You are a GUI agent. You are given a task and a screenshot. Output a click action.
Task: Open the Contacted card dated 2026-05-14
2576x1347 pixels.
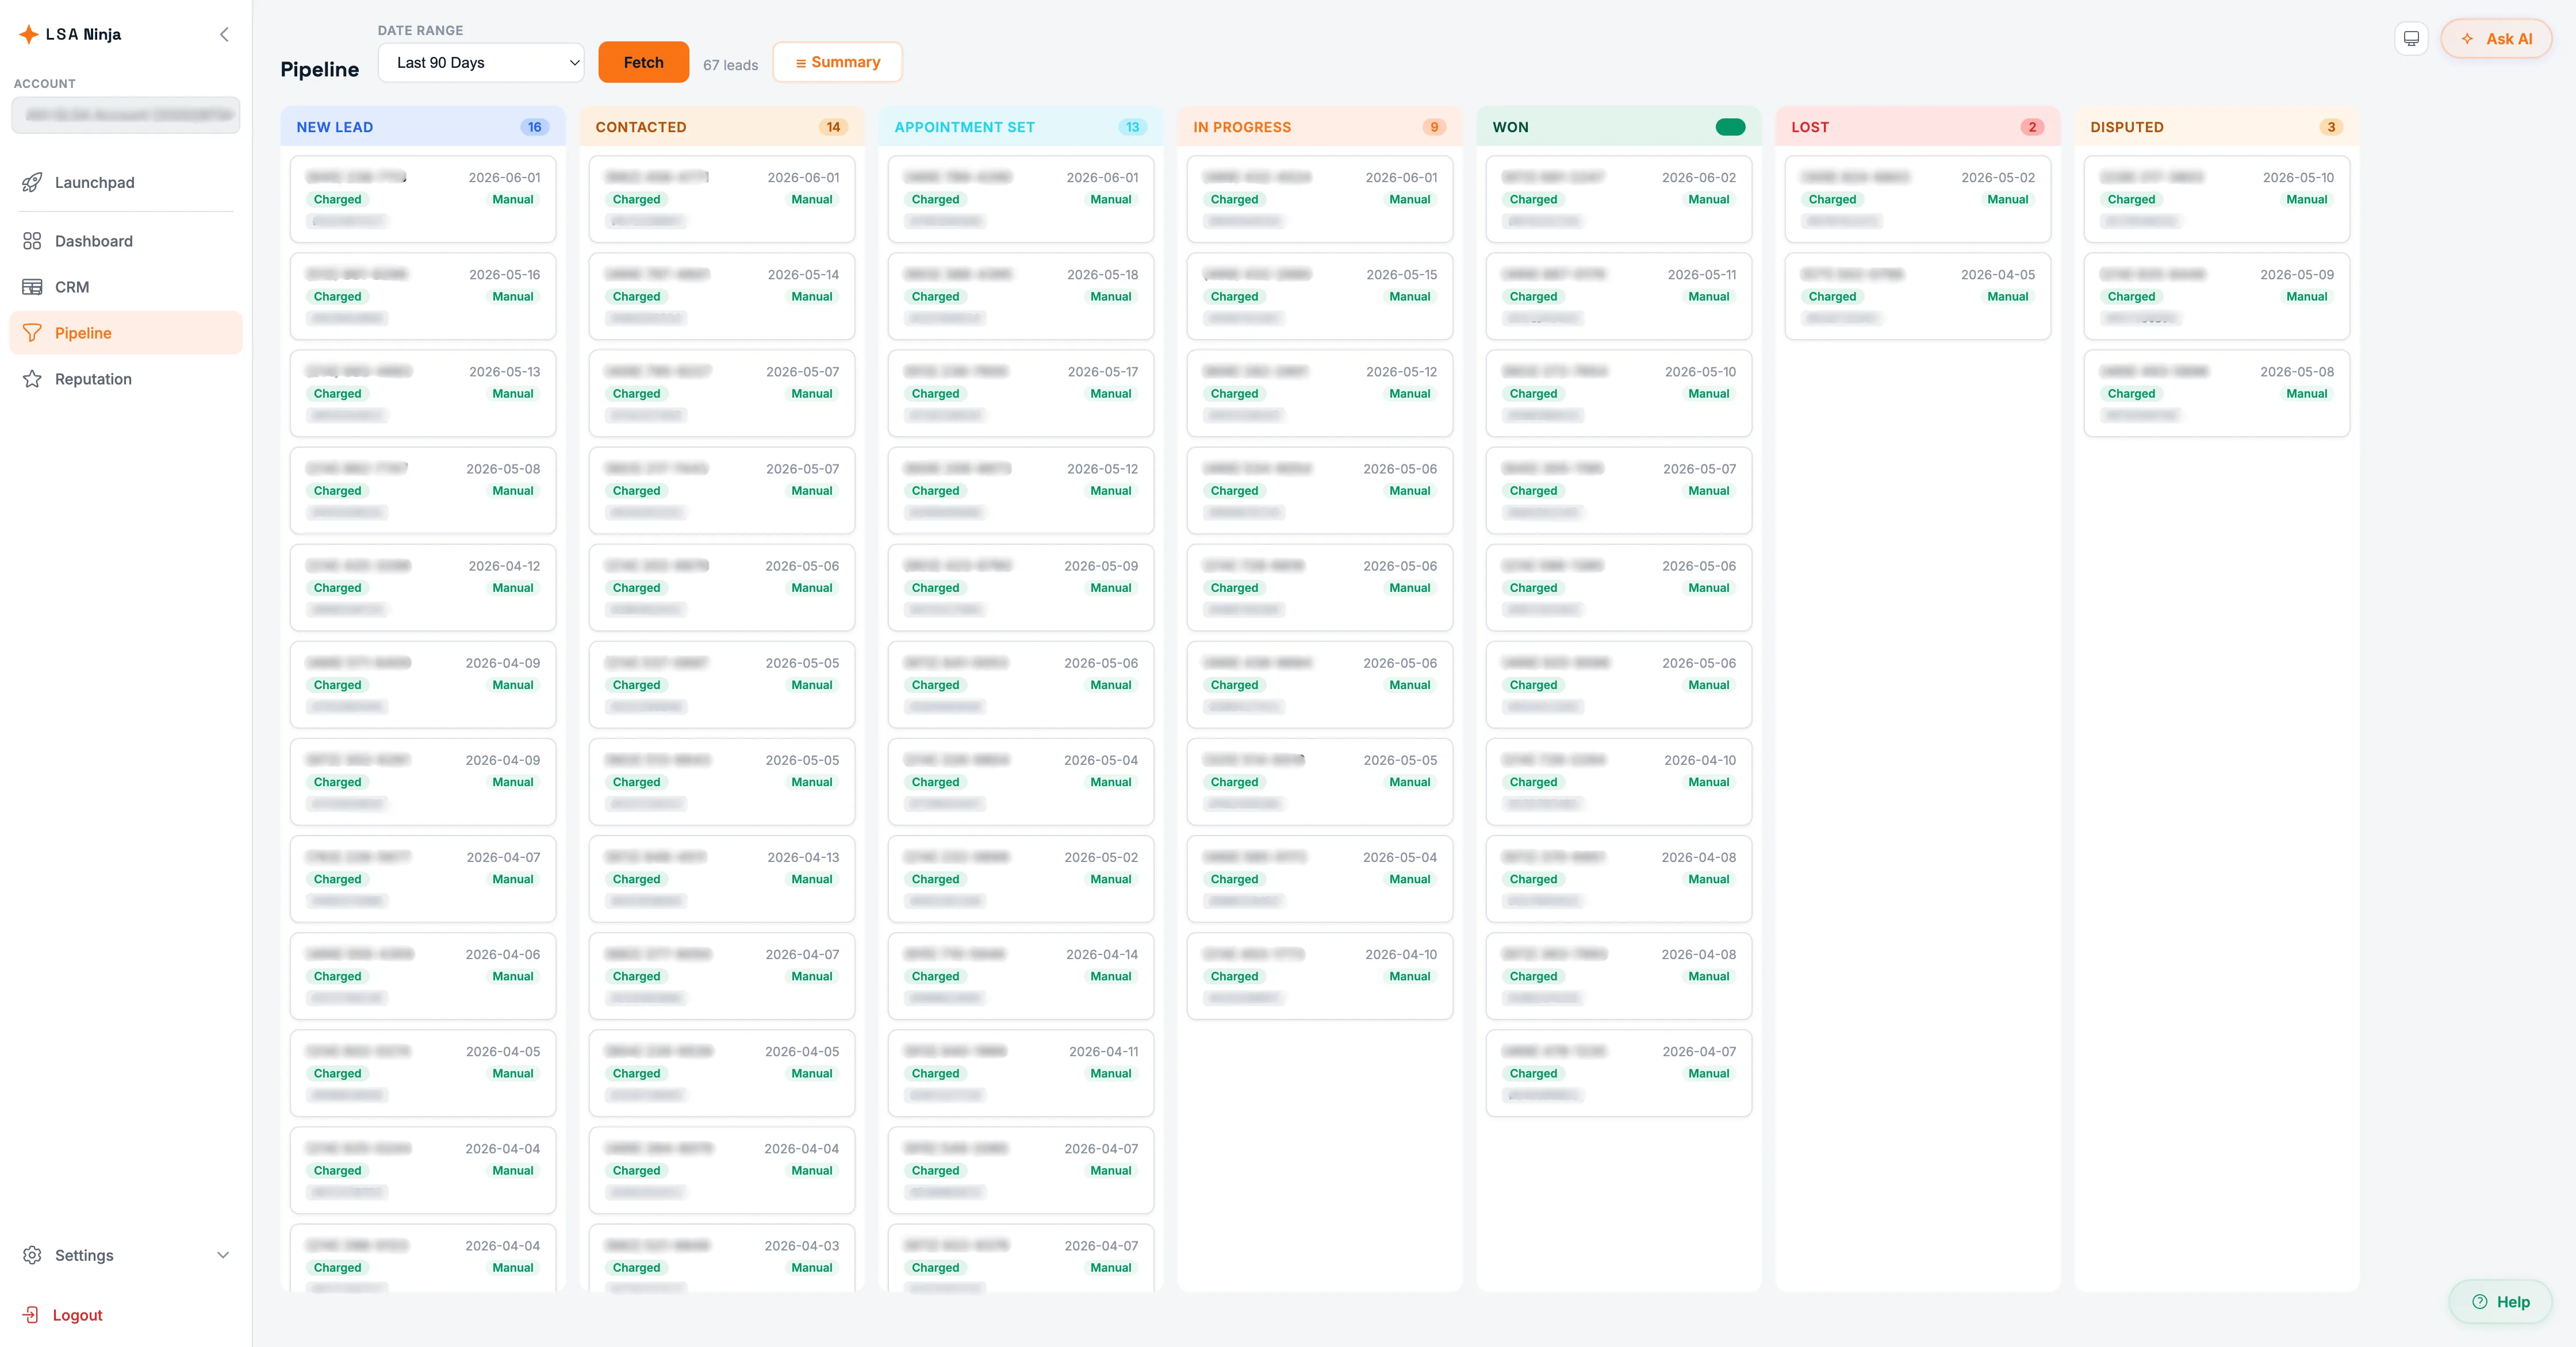(x=721, y=296)
